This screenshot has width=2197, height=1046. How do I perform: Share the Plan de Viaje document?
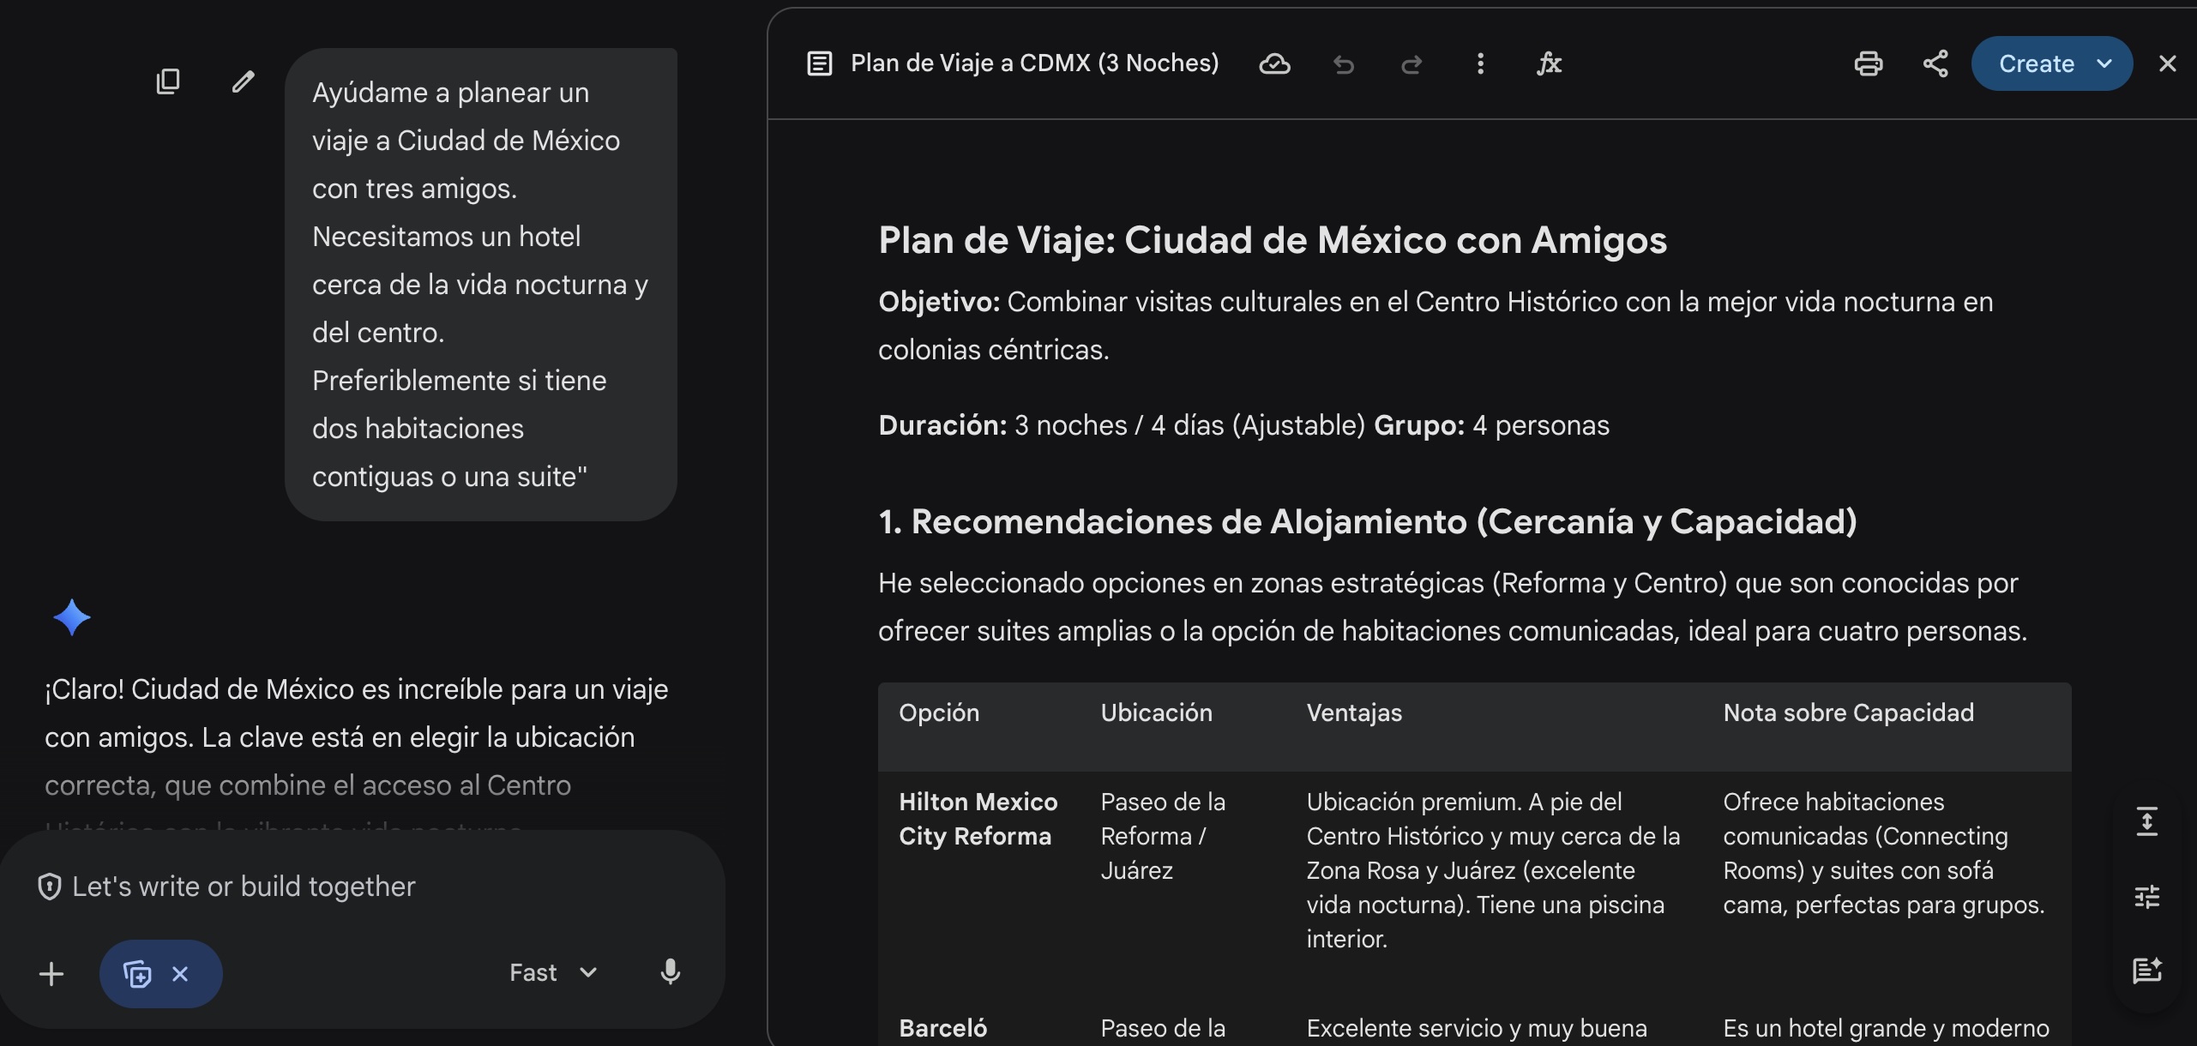(x=1935, y=63)
